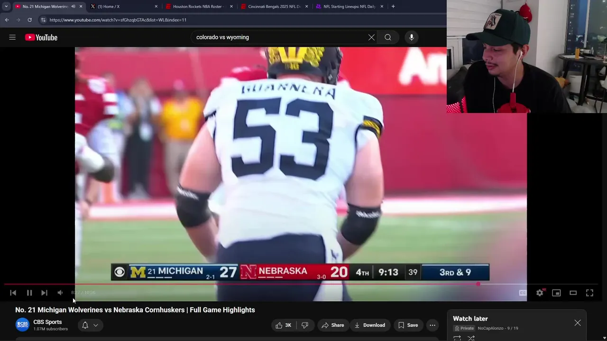Click the magnifier search button
The height and width of the screenshot is (341, 607).
[388, 37]
